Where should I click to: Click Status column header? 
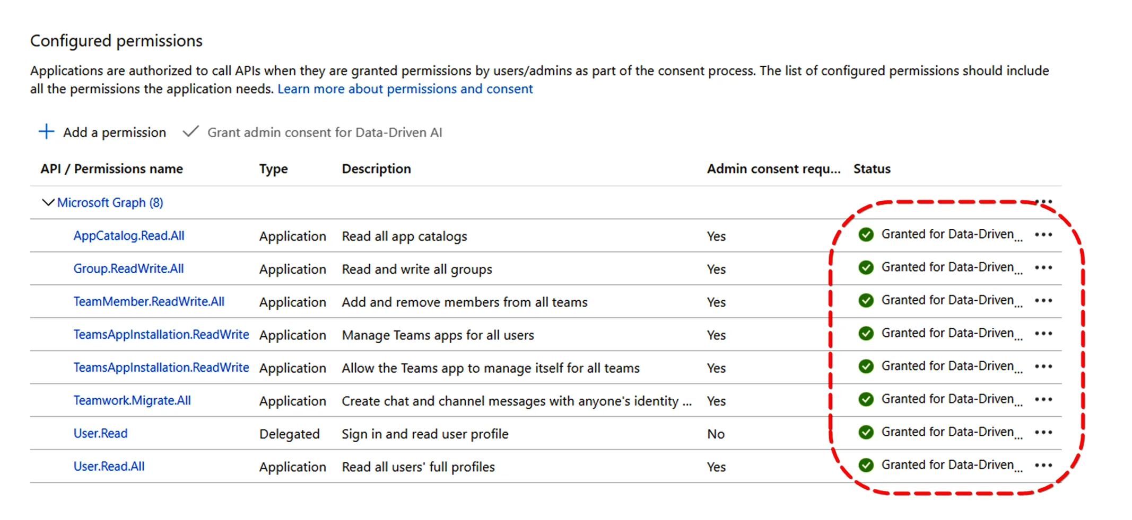872,168
